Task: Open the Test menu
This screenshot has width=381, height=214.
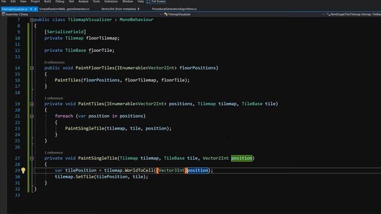Action: 71,1
